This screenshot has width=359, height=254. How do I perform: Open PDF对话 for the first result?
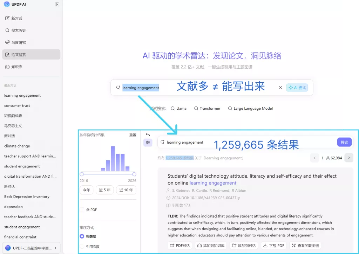tap(180, 246)
